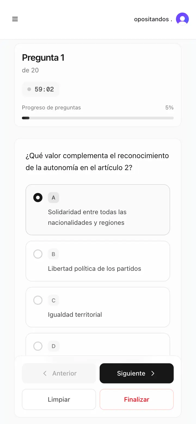Open the hamburger menu
Viewport: 196px width, 424px height.
(15, 19)
